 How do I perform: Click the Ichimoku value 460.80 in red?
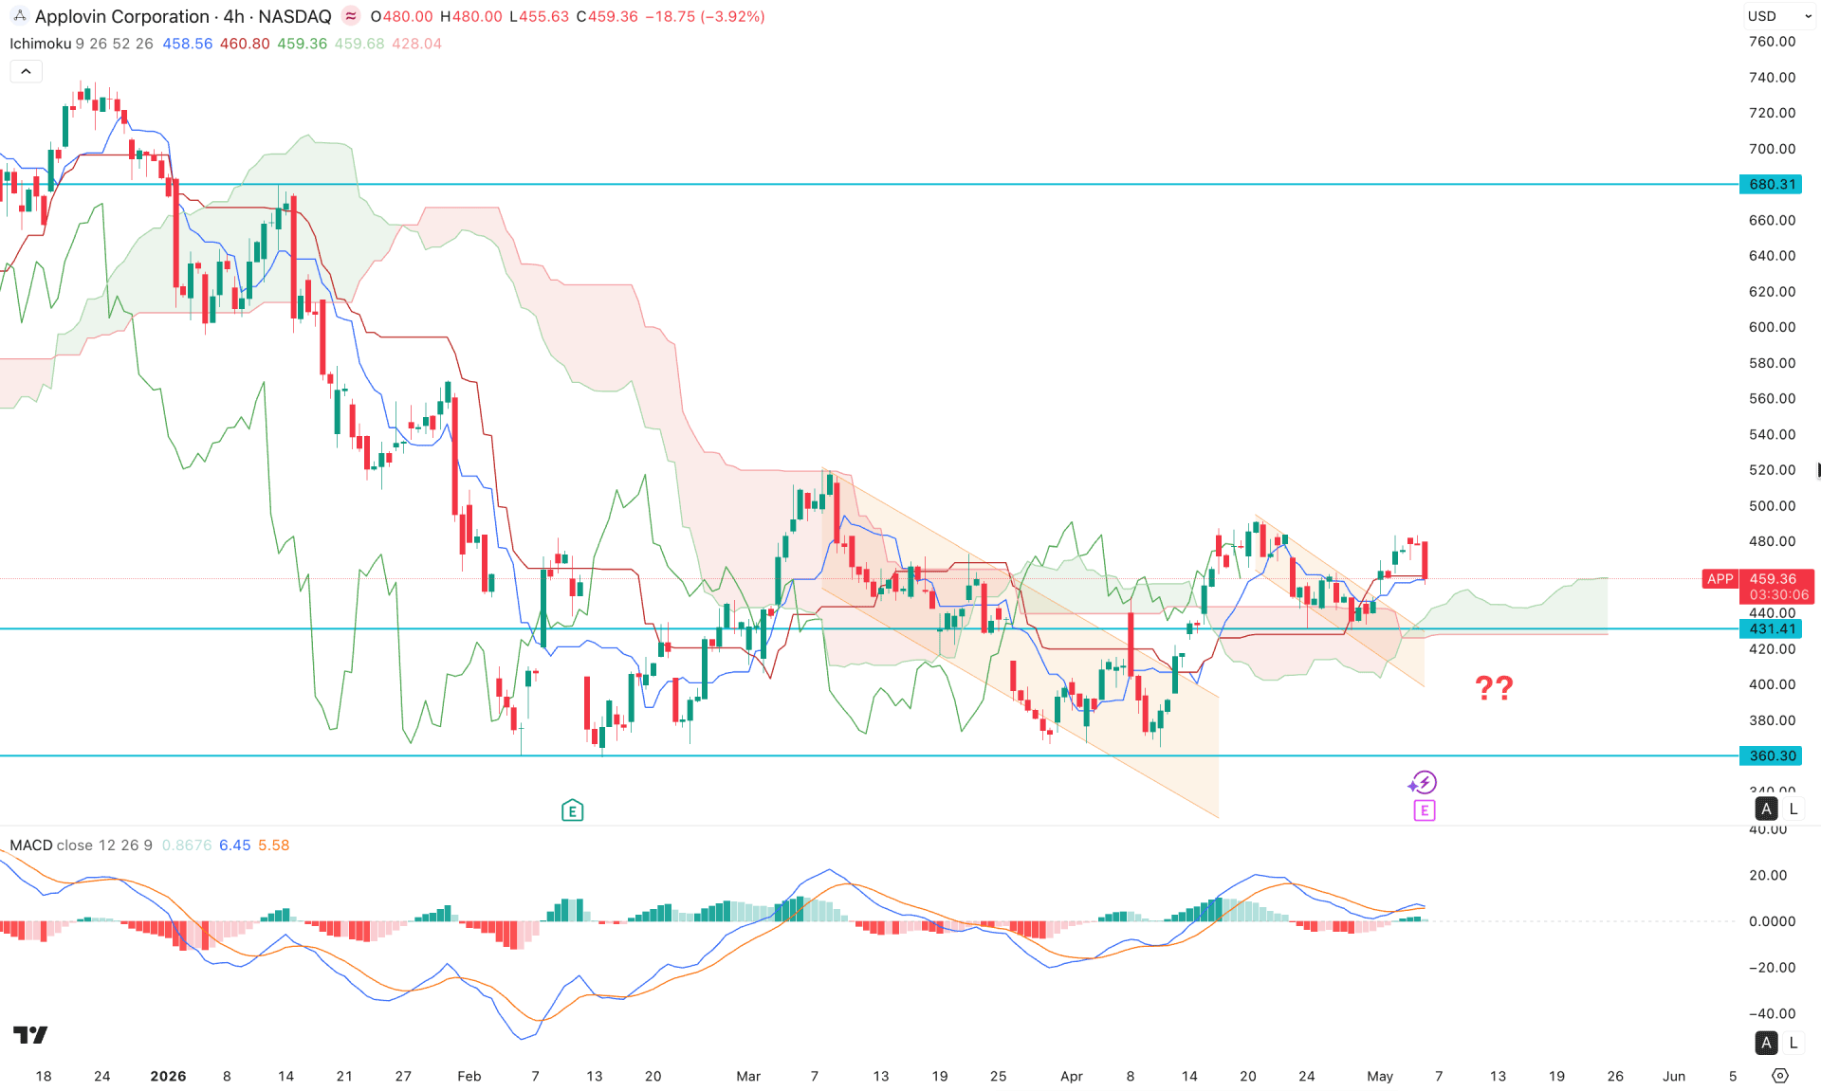click(245, 44)
